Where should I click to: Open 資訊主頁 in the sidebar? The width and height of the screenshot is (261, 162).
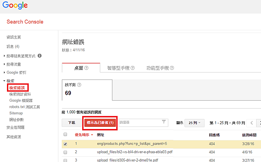(13, 37)
